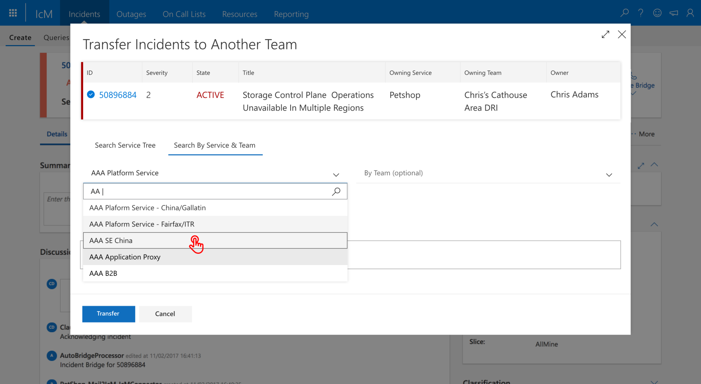
Task: Click the service search input field
Action: (x=215, y=191)
